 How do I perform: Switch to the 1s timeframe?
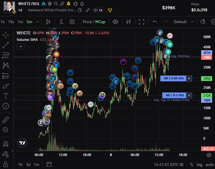click(3, 22)
